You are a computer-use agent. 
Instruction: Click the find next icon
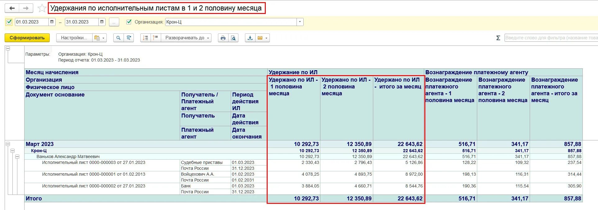click(129, 38)
